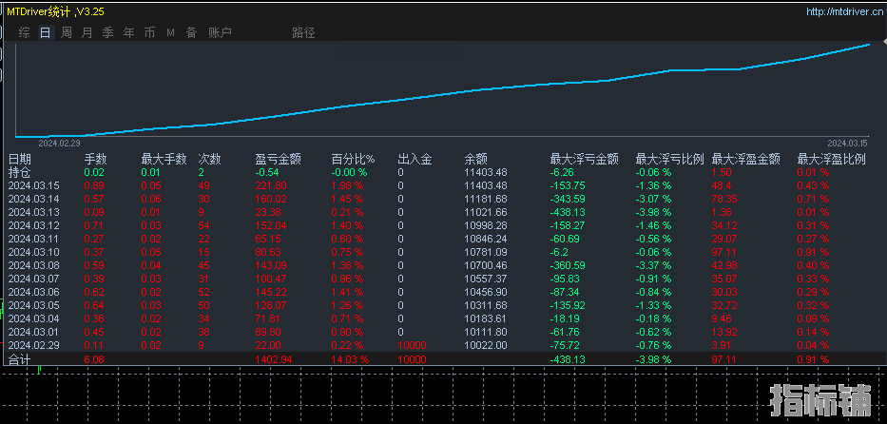This screenshot has width=887, height=424.
Task: Click the 2024.02.29 chart start date
Action: click(x=59, y=143)
